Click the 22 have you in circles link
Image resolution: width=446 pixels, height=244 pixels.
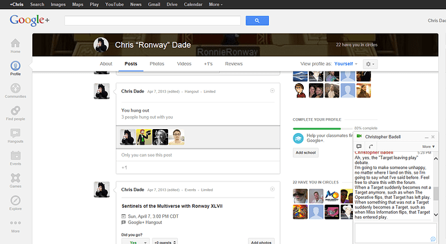click(x=357, y=45)
